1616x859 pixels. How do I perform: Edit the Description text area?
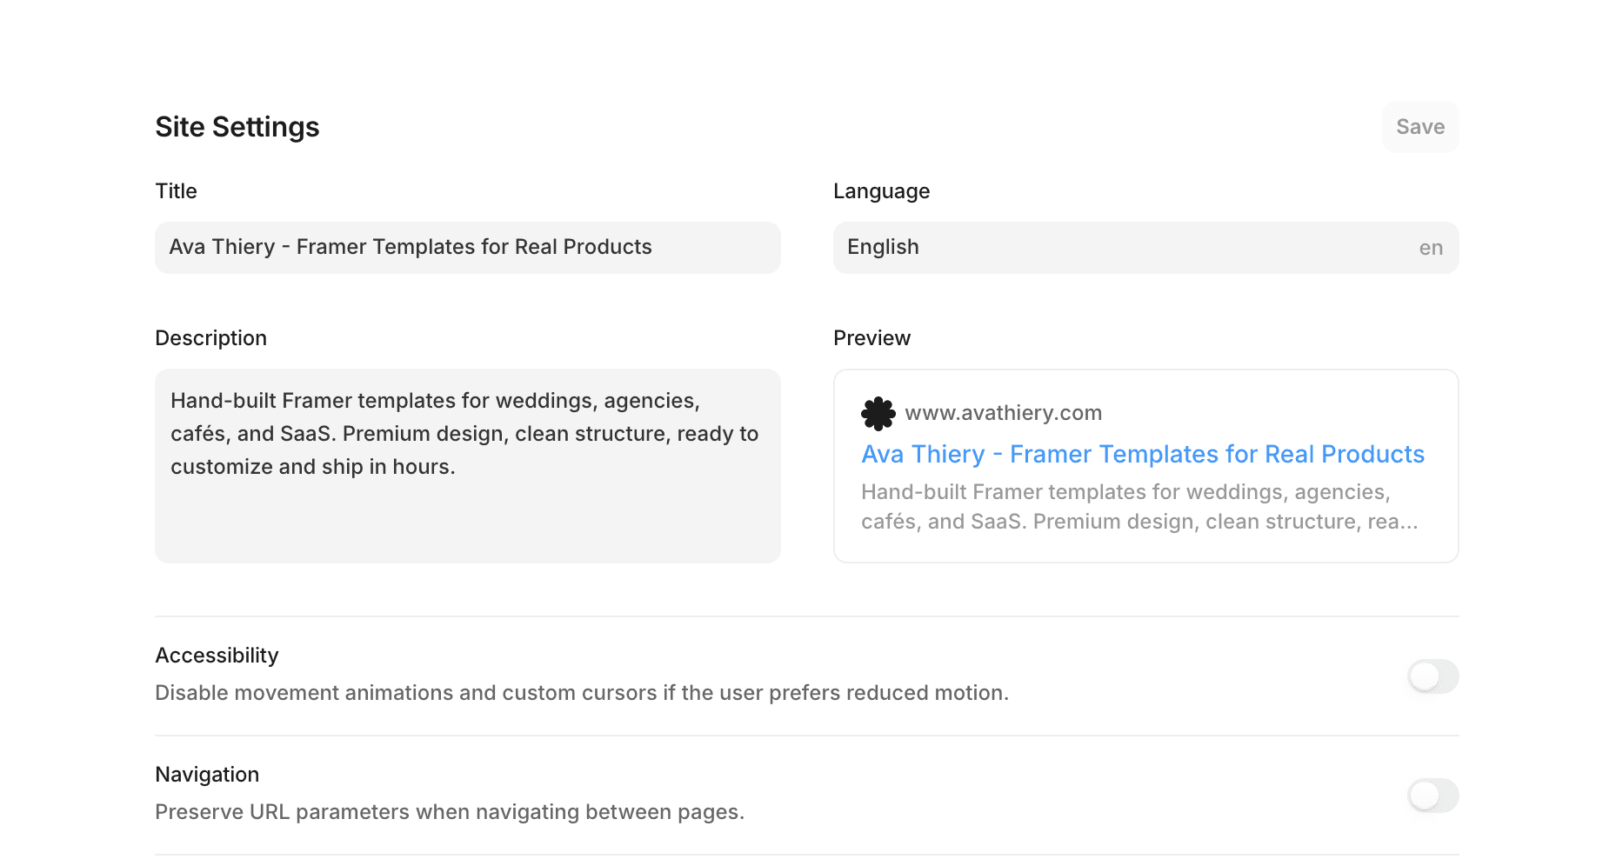468,466
